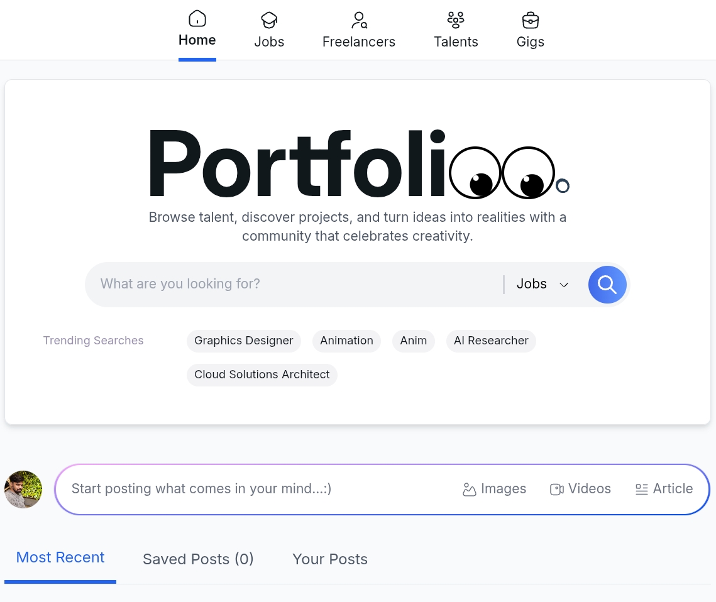Open the Your Posts tab
Screen dimensions: 716x602
tap(330, 559)
